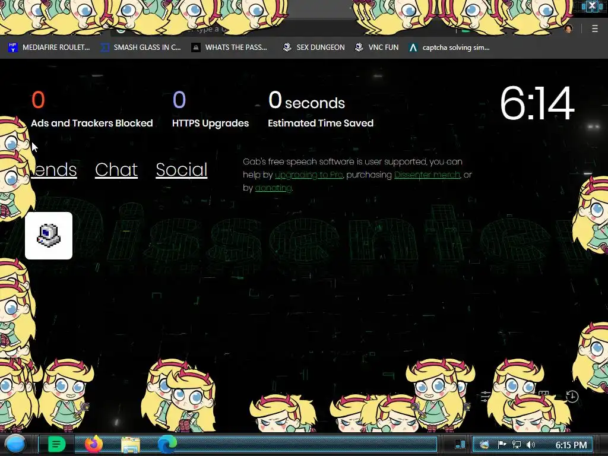Open the VNC FUN bookmark

click(377, 47)
